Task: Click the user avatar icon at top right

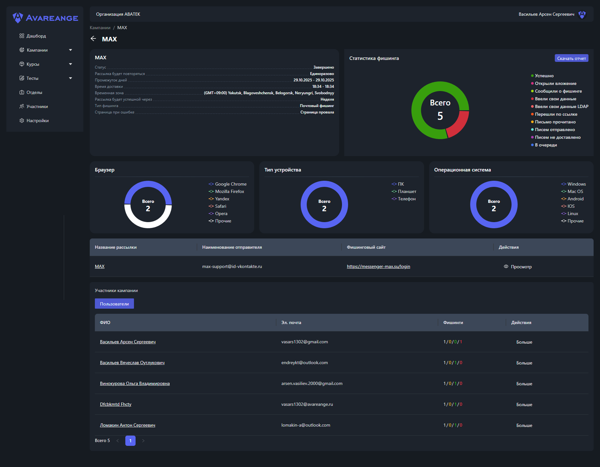Action: click(x=582, y=14)
